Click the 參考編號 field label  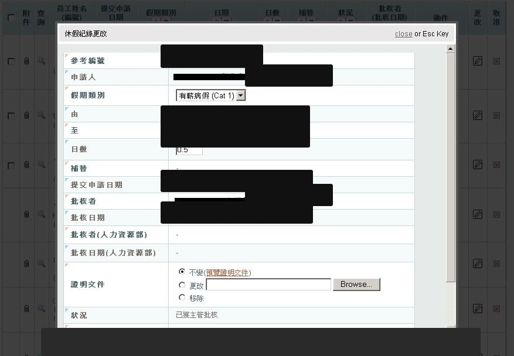[87, 60]
